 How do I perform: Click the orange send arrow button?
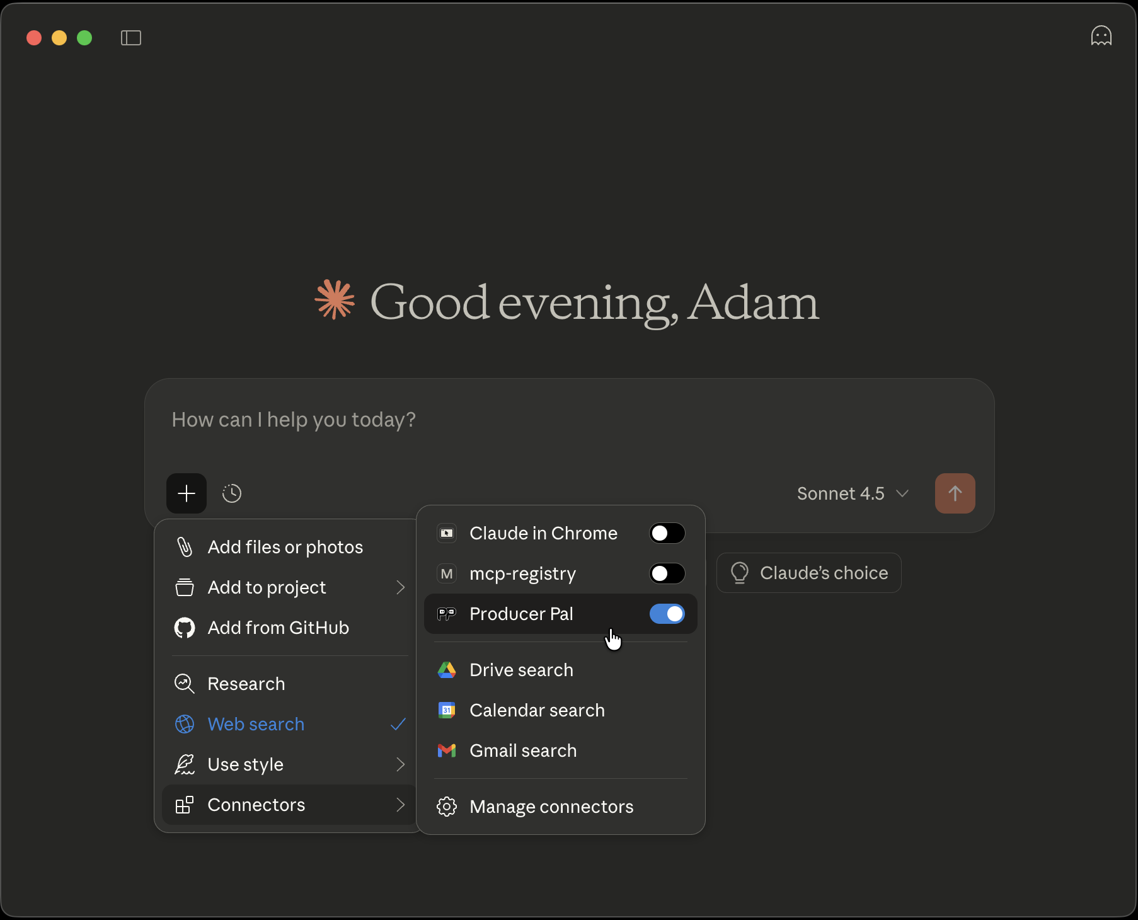[955, 493]
